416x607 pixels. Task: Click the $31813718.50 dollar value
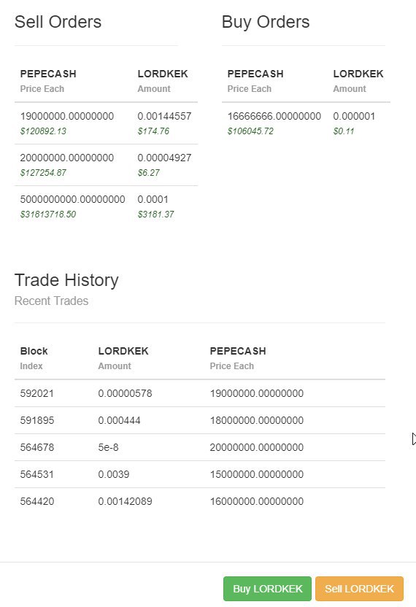(48, 214)
